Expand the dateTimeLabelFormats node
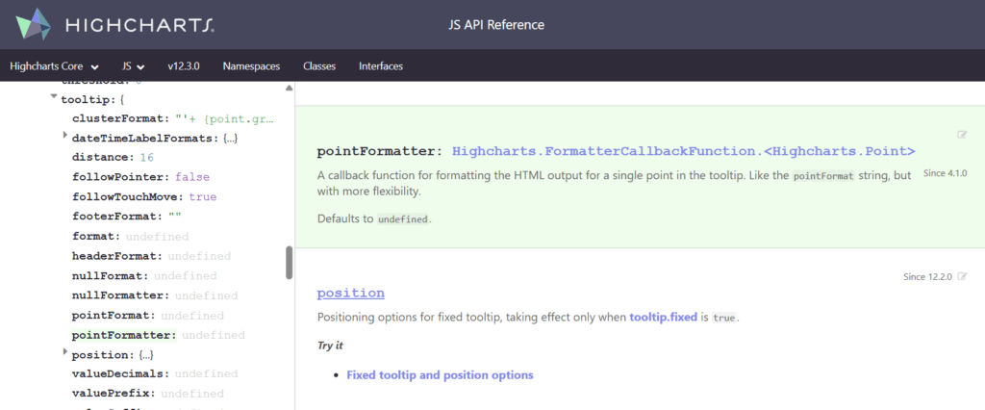The image size is (985, 410). [64, 138]
